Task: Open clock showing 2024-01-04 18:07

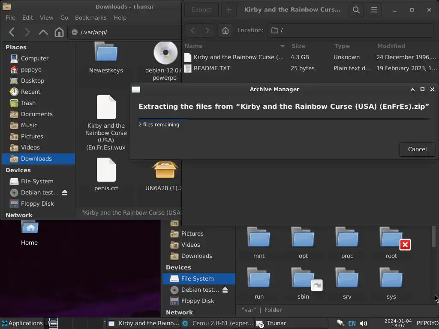Action: [398, 323]
